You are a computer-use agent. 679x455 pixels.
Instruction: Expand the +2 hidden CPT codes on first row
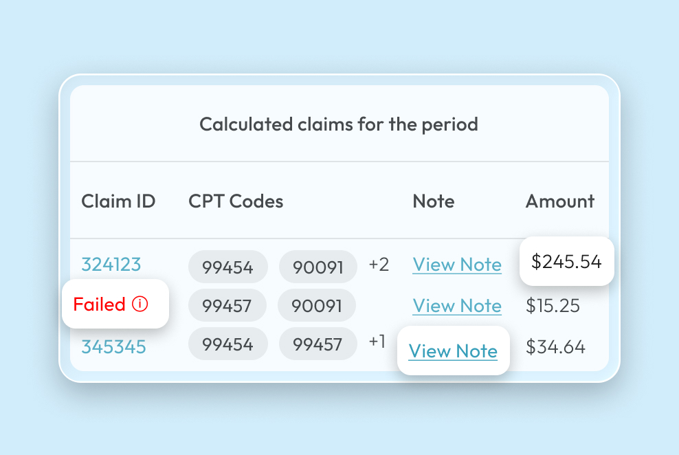click(379, 263)
